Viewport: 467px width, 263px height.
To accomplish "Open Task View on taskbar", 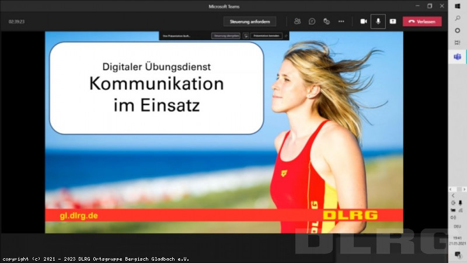I will (x=458, y=43).
